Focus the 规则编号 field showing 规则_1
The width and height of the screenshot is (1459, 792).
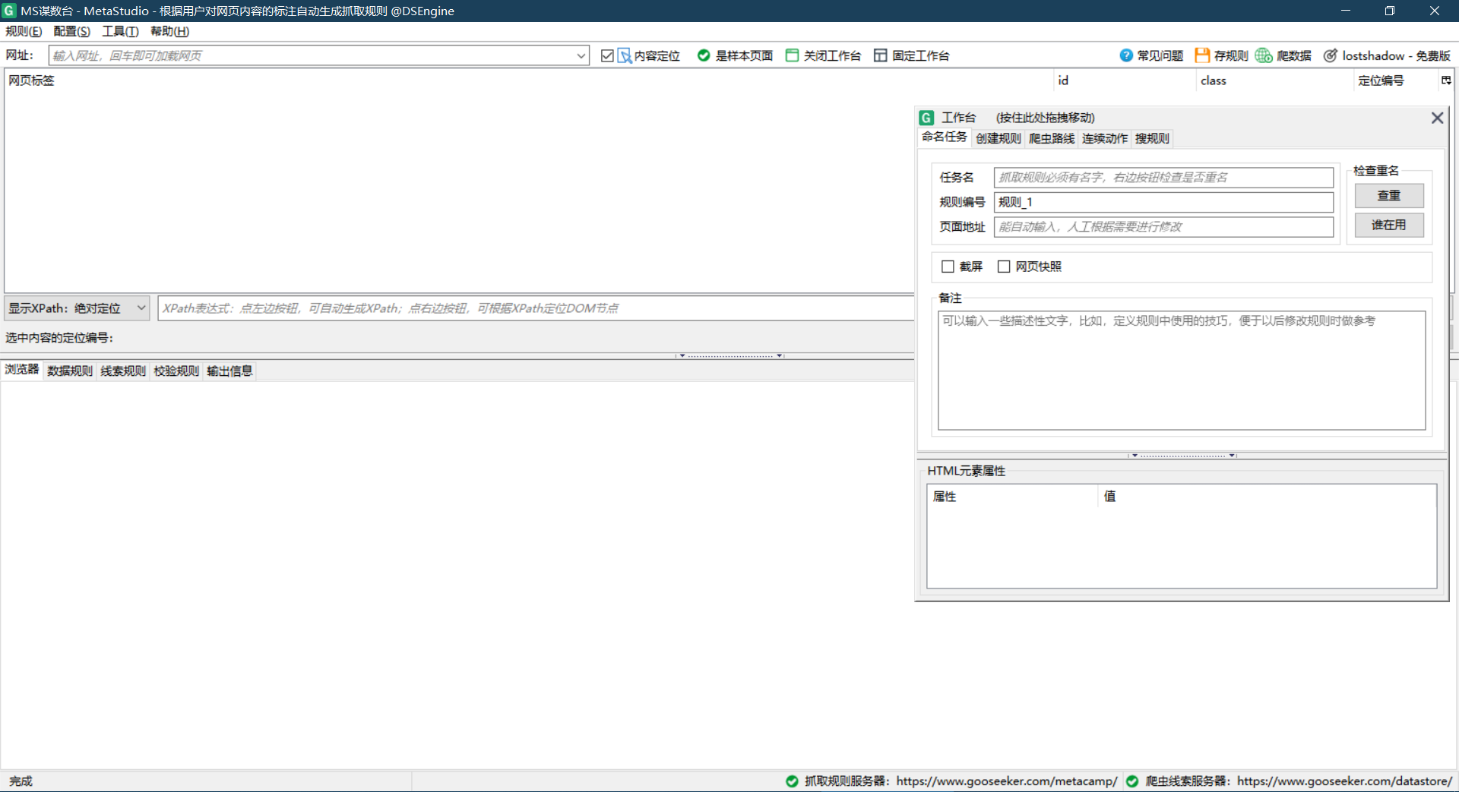point(1163,202)
